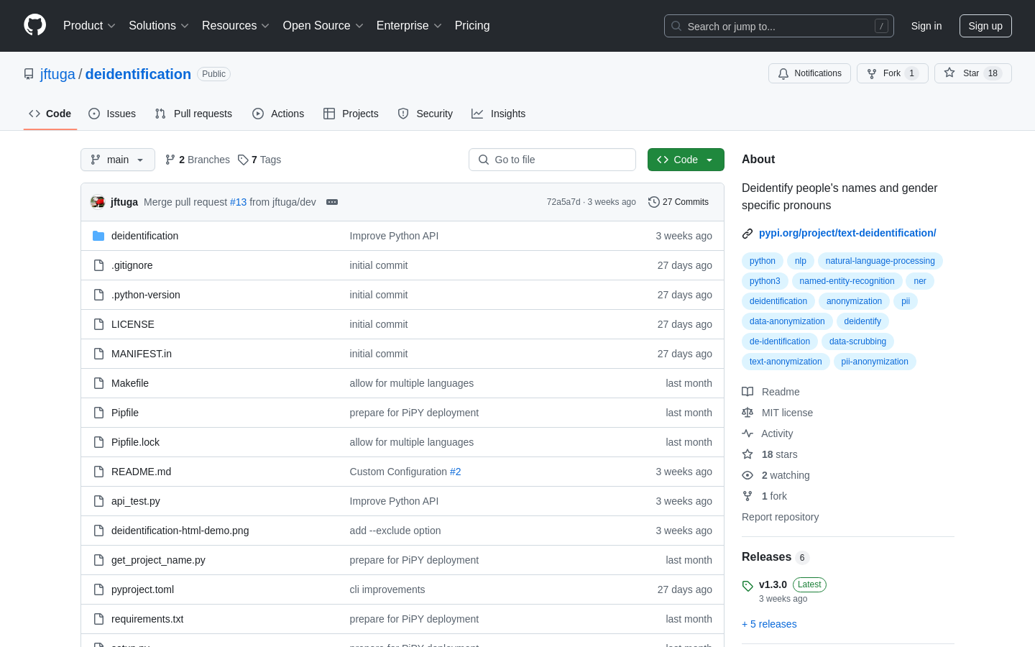This screenshot has width=1035, height=647.
Task: Select the pii-anonymization topic tag
Action: [875, 362]
